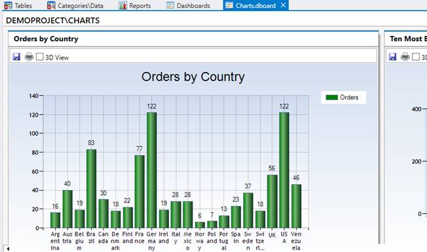Click the 400 axis value in Ten Most chart
Viewport: 427px width, 252px height.
pyautogui.click(x=417, y=109)
